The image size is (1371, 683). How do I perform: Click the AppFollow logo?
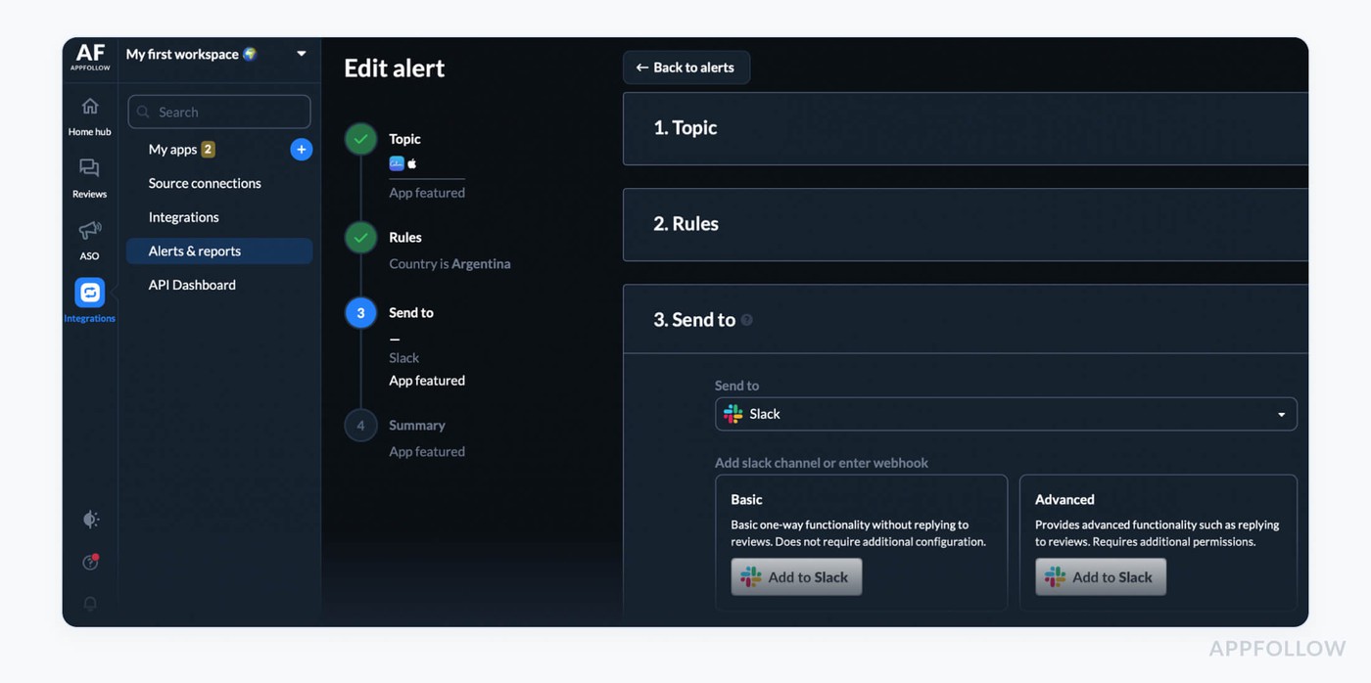tap(89, 57)
